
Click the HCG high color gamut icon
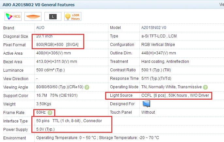tap(13, 17)
